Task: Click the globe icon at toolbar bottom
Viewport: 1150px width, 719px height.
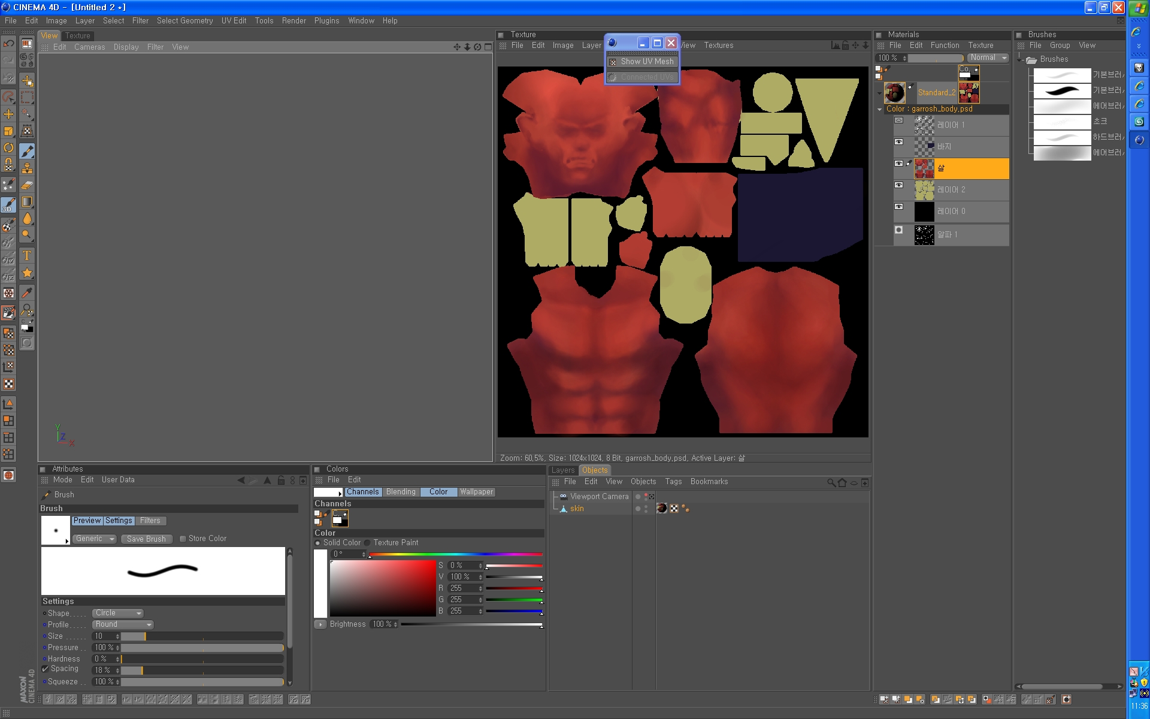Action: coord(8,475)
